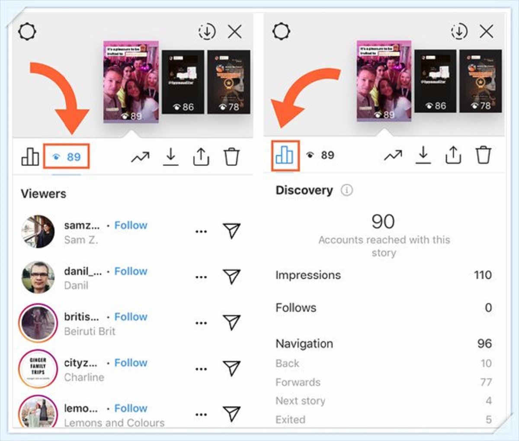Switch to viewers eye 89 in right panel
The height and width of the screenshot is (441, 519).
point(320,155)
